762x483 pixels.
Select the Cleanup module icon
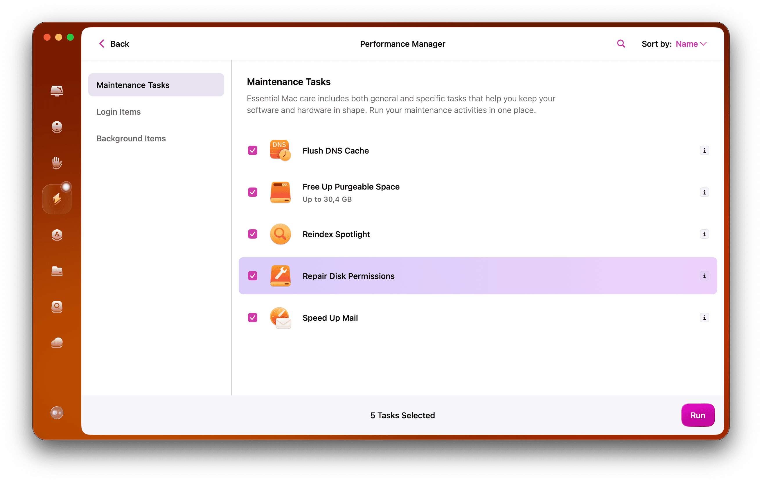[x=57, y=127]
